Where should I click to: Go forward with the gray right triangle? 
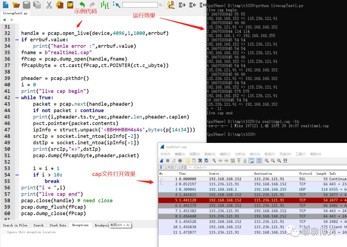(12, 20)
